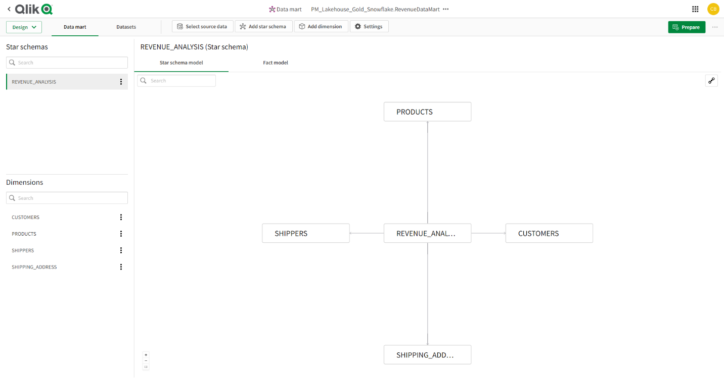Switch to the Fact model tab
Viewport: 724px width, 379px height.
pos(276,62)
